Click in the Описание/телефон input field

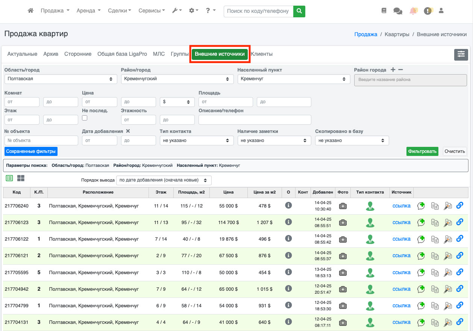[x=255, y=120]
